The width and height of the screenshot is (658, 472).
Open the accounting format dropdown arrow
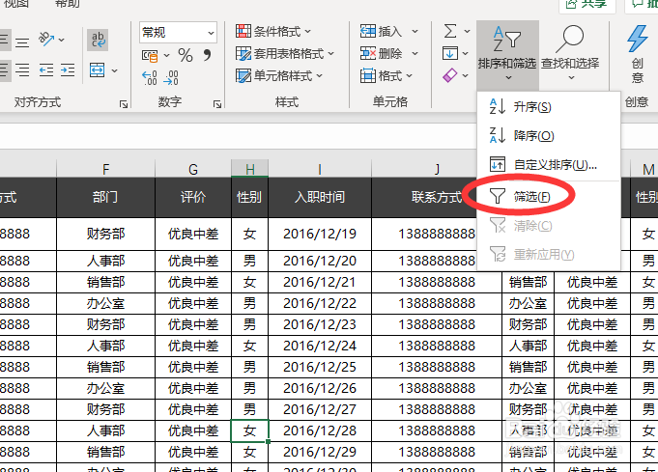(x=166, y=55)
